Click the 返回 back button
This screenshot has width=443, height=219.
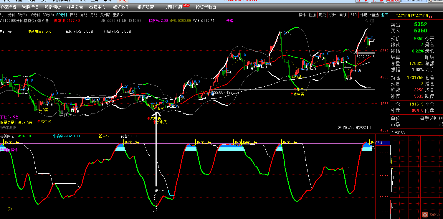click(385, 15)
